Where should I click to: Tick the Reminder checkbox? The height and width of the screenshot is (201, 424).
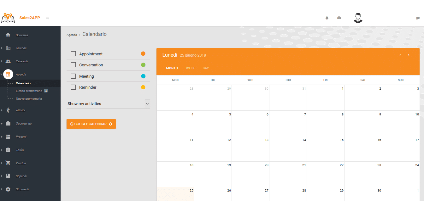click(x=73, y=87)
